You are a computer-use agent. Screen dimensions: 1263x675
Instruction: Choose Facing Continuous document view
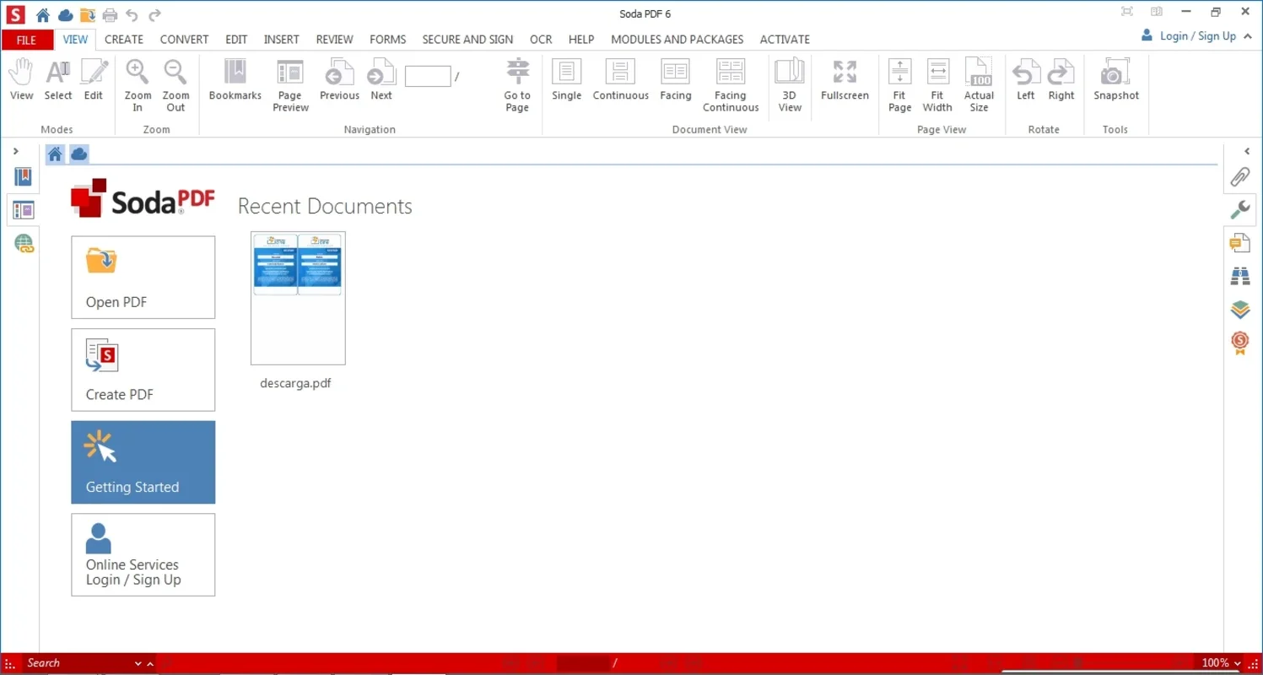click(x=731, y=85)
